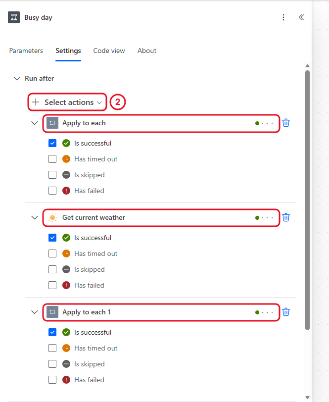Click the vertical scrollbar thumb

(307, 201)
